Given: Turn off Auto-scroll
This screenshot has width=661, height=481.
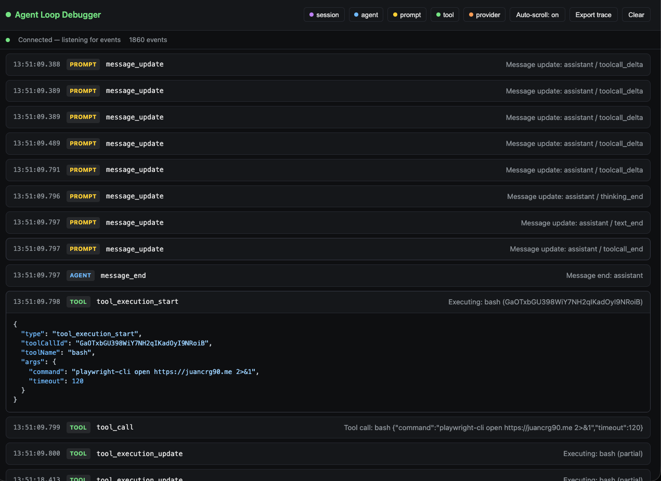Looking at the screenshot, I should point(537,15).
